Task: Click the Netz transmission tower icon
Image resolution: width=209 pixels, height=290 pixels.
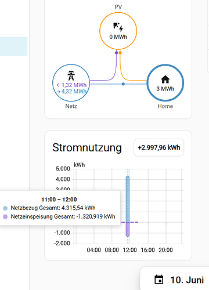Action: 71,75
